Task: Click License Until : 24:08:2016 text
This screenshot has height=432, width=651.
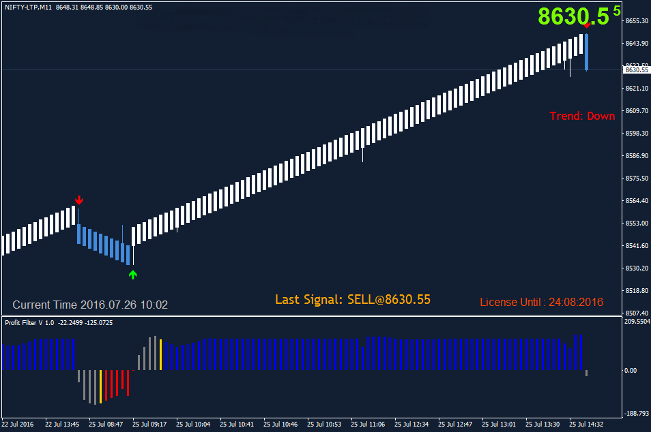Action: pyautogui.click(x=541, y=303)
